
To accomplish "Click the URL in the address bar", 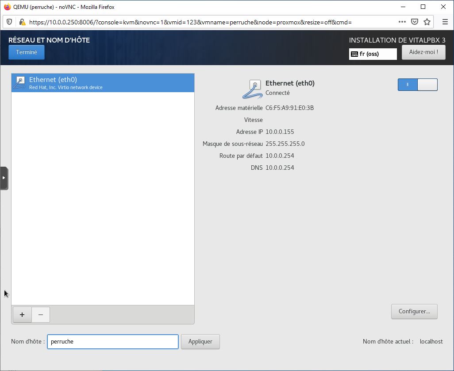I will coord(190,22).
